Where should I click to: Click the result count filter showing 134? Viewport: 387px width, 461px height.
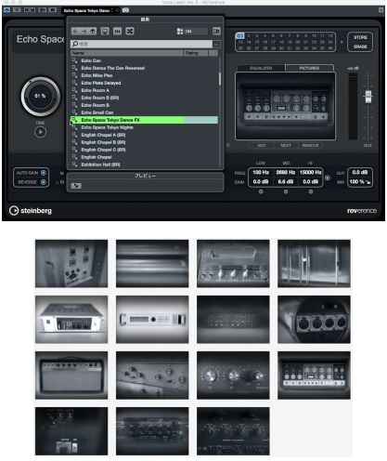pyautogui.click(x=191, y=32)
